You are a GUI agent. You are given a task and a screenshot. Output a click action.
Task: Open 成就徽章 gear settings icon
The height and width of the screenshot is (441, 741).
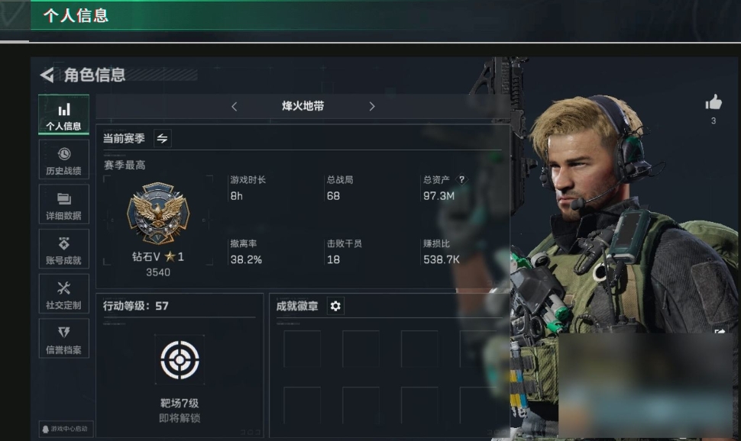(x=335, y=306)
